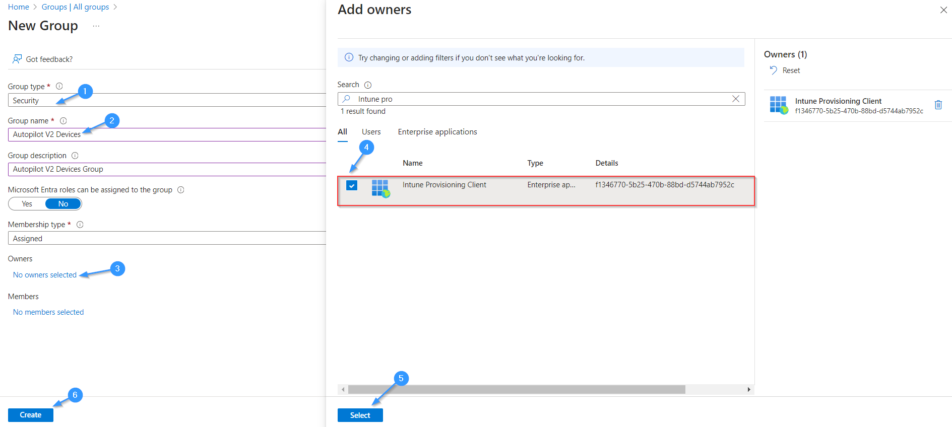Click Intune Provisioning Client name in results
The image size is (952, 427).
(x=445, y=185)
